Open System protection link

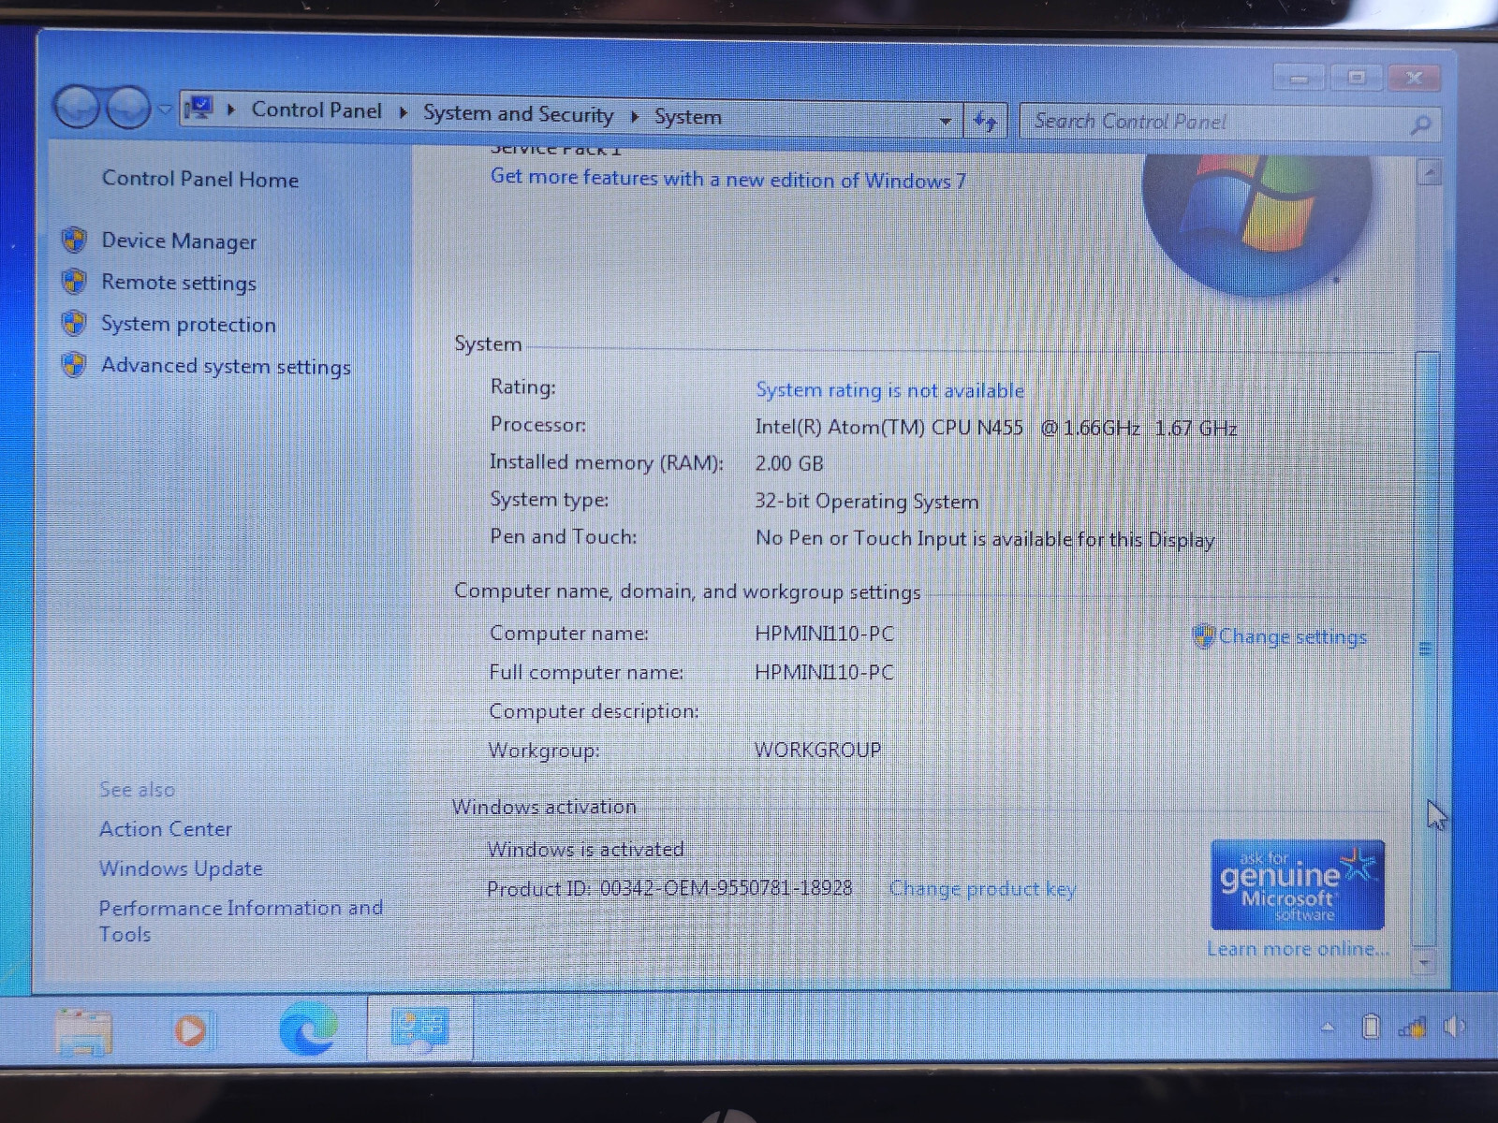pos(188,325)
